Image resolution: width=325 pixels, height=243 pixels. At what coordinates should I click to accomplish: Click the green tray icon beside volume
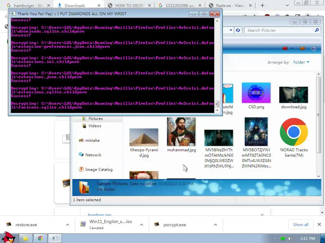[282, 239]
